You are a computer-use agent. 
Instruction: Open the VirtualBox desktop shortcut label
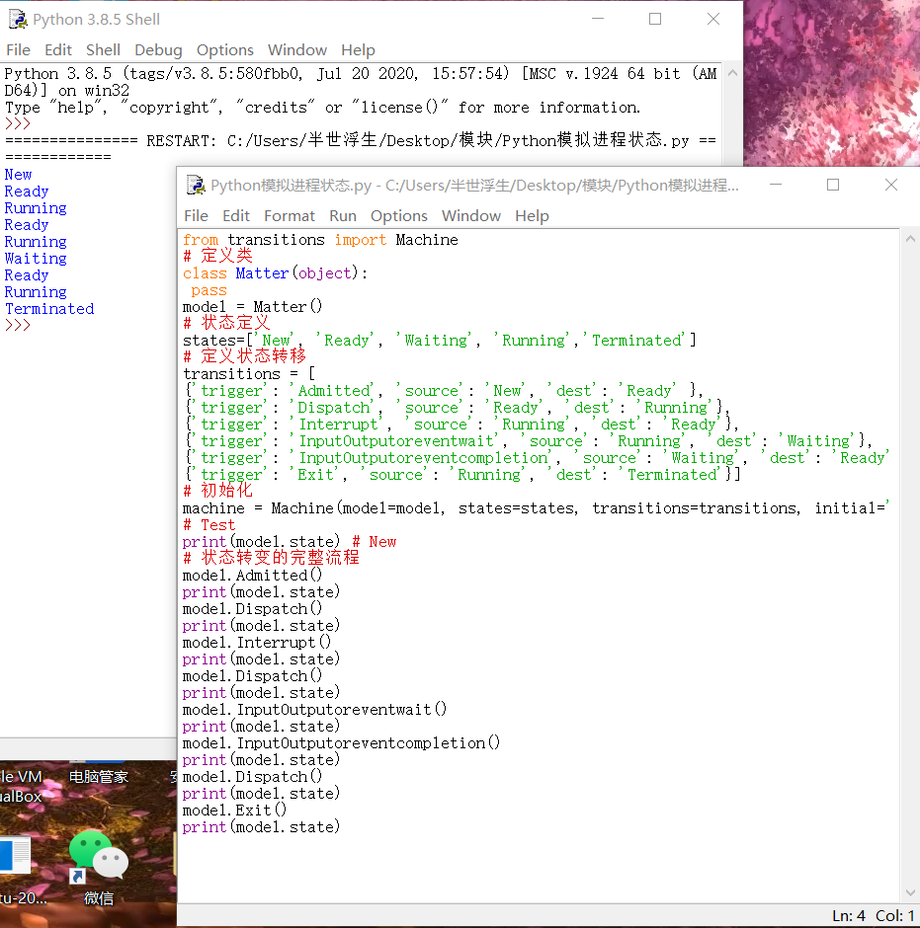[21, 787]
